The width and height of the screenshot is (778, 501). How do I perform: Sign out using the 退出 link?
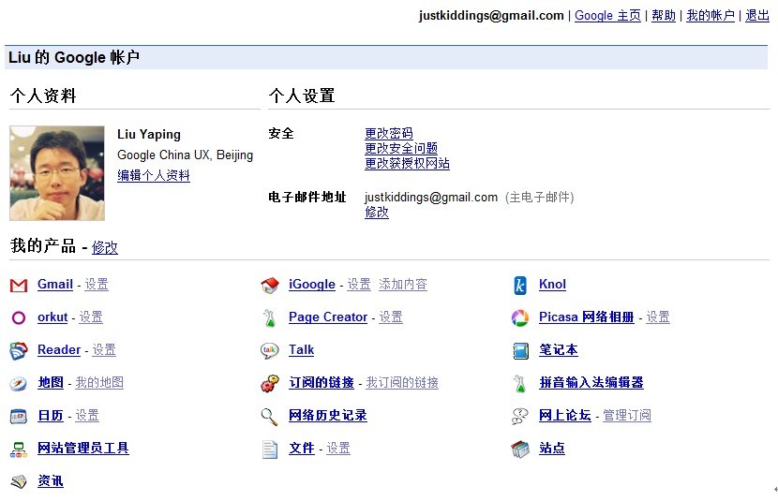point(757,15)
